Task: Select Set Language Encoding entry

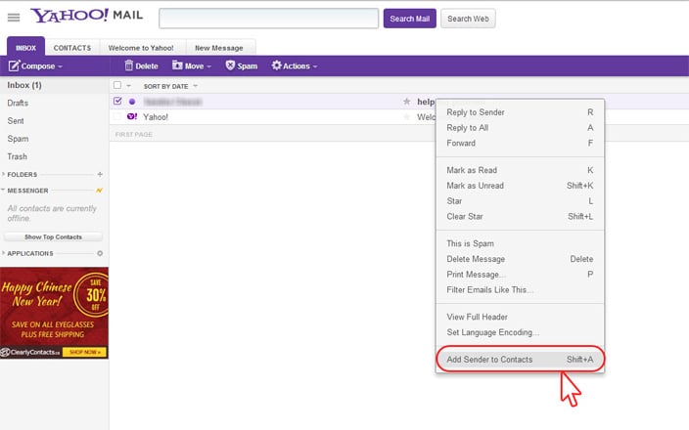Action: pyautogui.click(x=520, y=332)
